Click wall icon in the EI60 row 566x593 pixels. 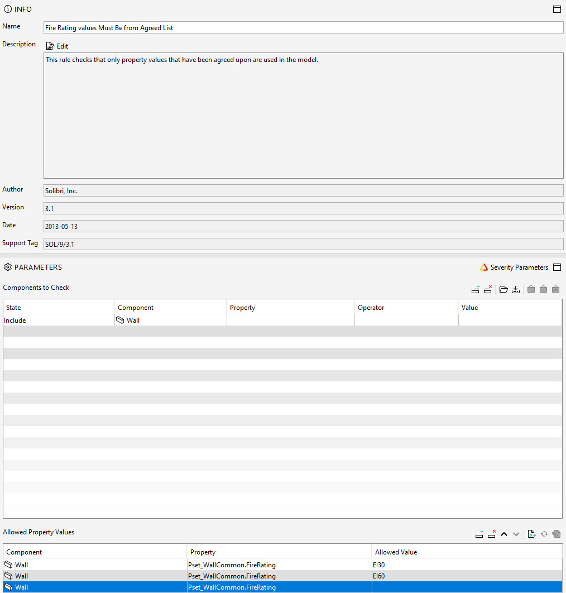[x=8, y=576]
